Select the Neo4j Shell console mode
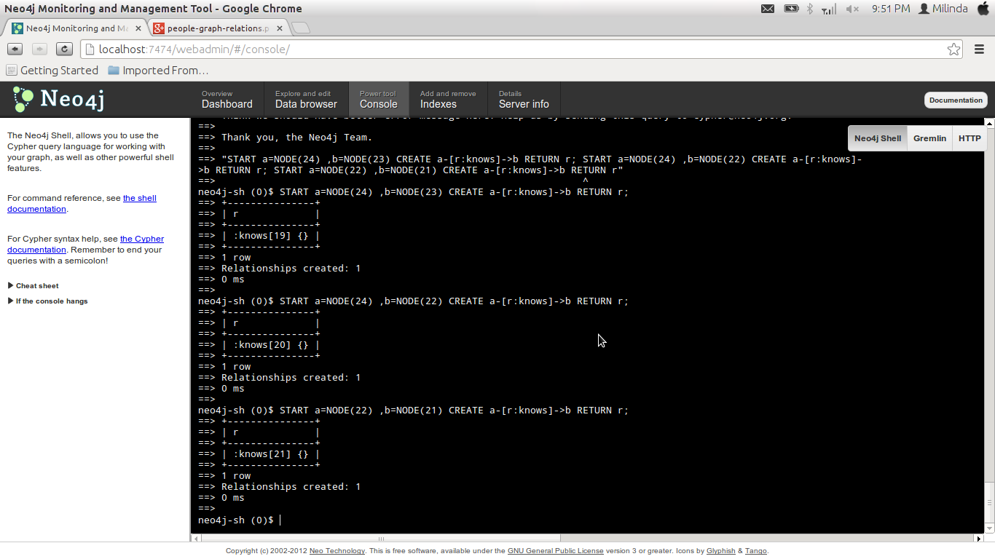Image resolution: width=995 pixels, height=559 pixels. [878, 138]
